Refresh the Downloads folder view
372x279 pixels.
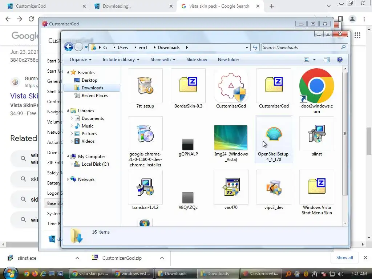(x=255, y=48)
